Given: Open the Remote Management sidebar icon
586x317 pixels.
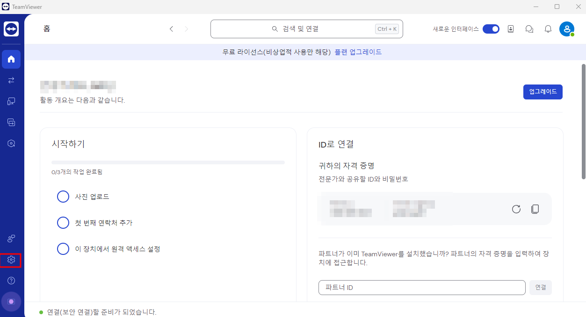Looking at the screenshot, I should pyautogui.click(x=11, y=122).
